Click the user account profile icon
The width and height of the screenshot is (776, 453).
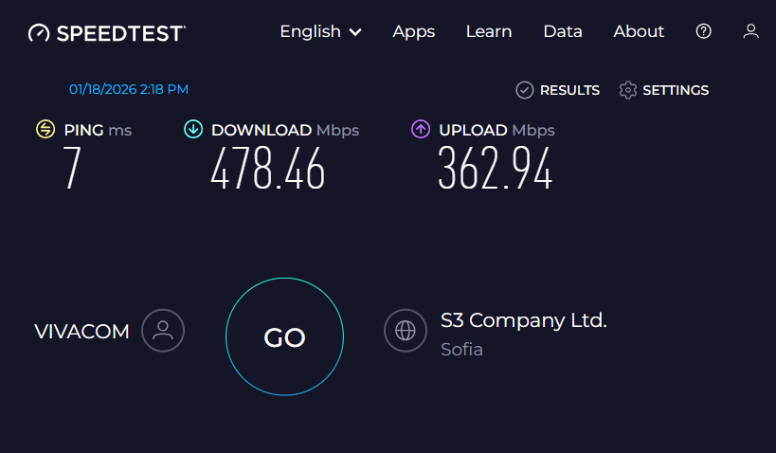(750, 31)
